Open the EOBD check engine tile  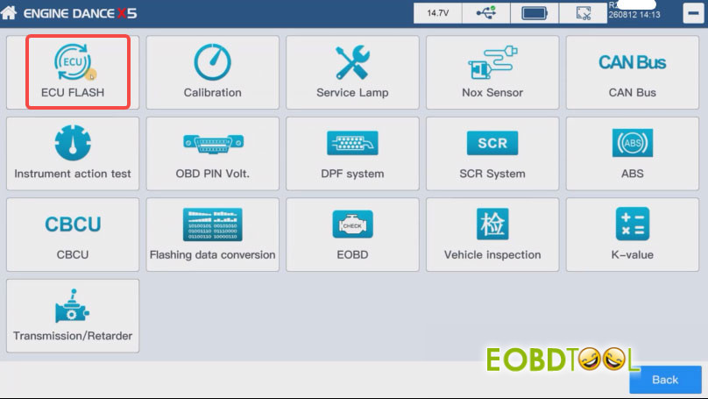point(352,234)
